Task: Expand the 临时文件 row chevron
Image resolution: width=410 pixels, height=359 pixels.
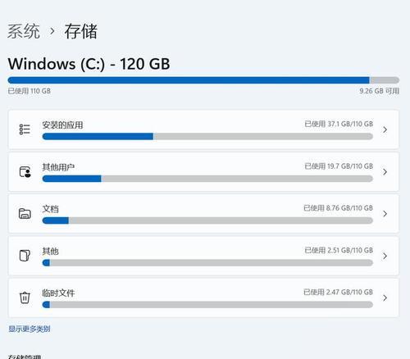Action: [x=385, y=298]
